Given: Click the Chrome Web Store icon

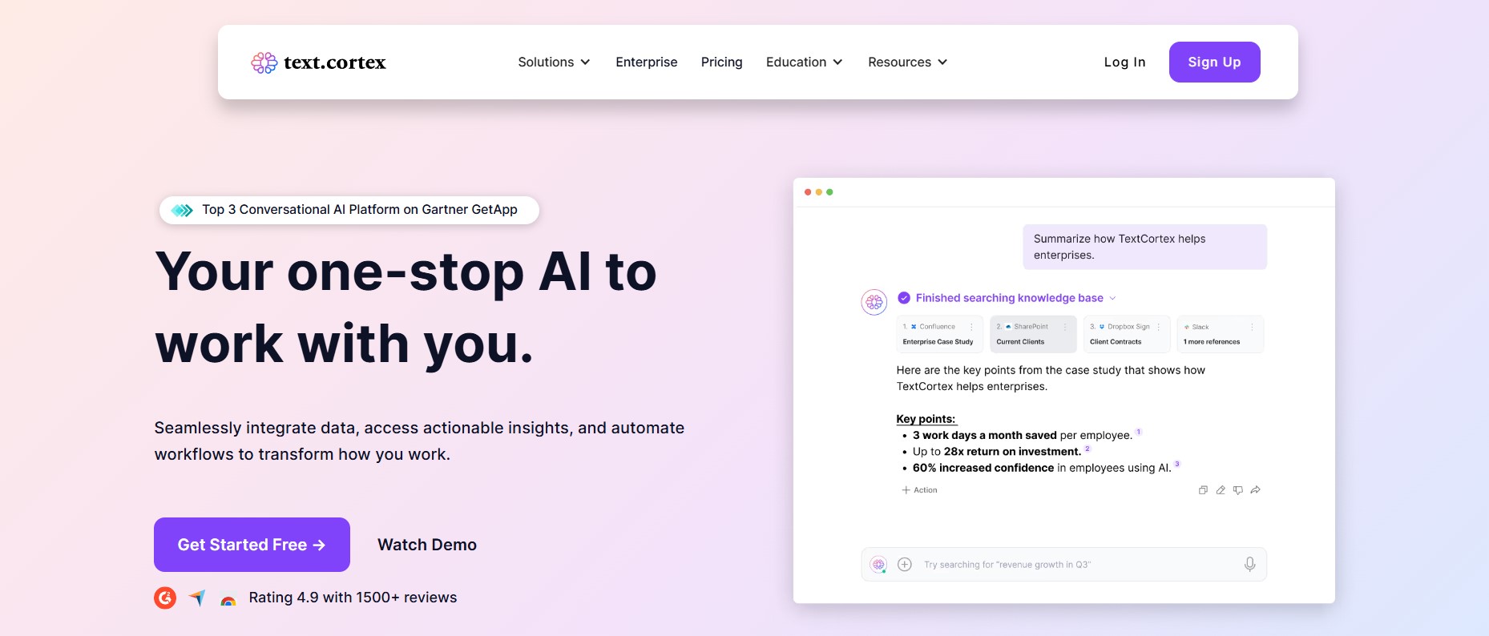Looking at the screenshot, I should click(228, 600).
